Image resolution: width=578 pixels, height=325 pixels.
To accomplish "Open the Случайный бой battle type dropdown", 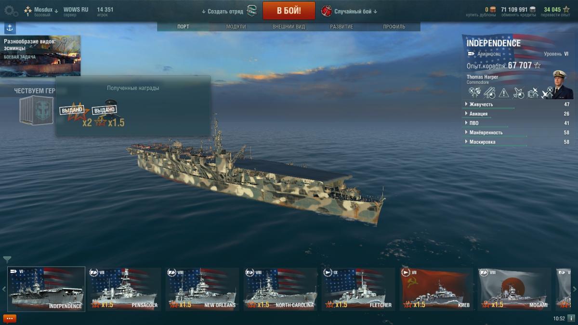I will coord(356,11).
